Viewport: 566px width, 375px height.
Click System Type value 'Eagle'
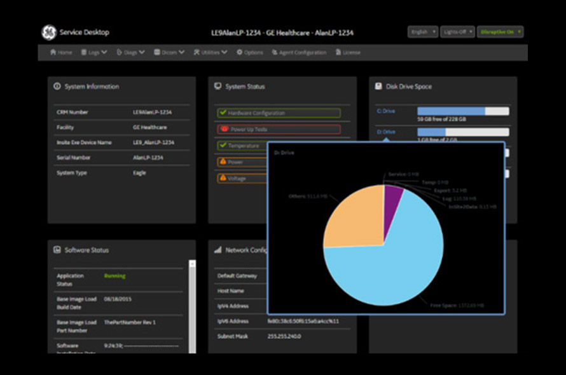click(139, 173)
